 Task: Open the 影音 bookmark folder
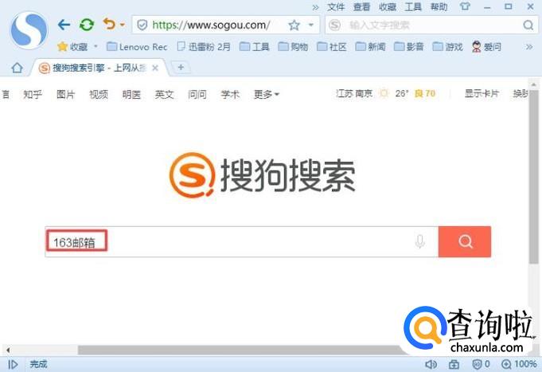[409, 47]
